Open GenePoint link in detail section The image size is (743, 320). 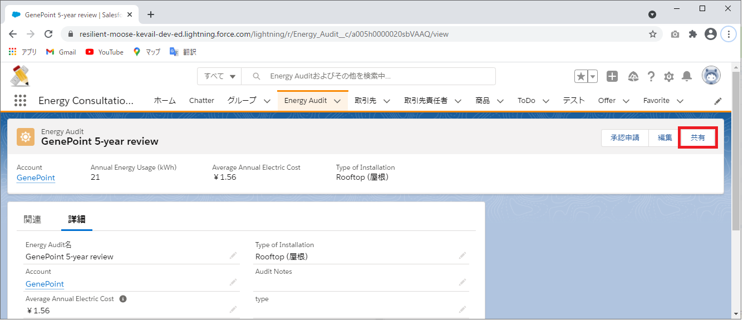[x=45, y=284]
